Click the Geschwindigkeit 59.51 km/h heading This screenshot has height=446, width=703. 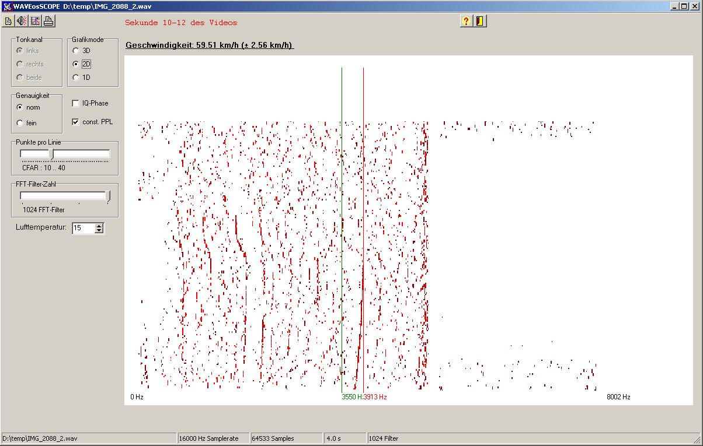tap(210, 45)
